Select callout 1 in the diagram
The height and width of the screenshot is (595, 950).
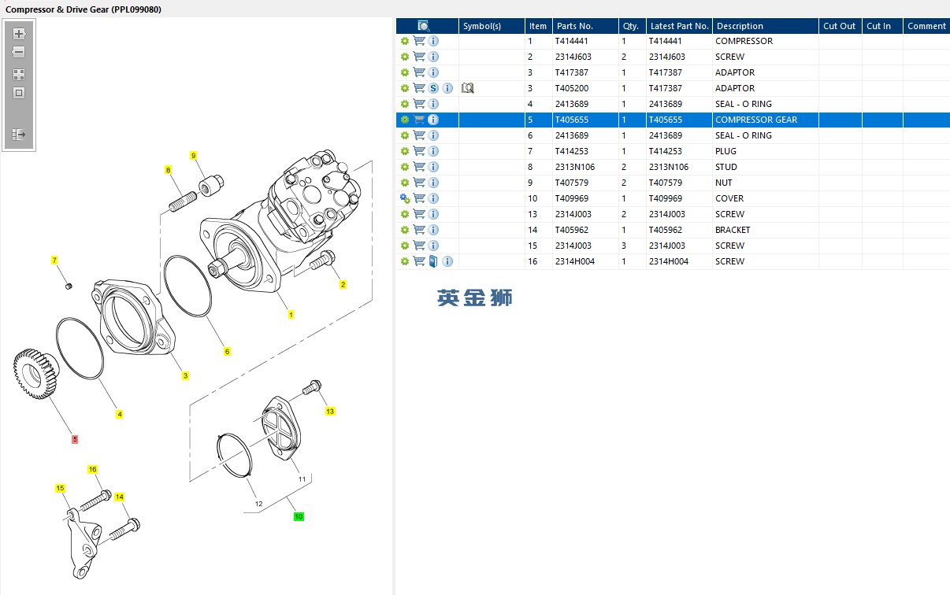tap(291, 314)
